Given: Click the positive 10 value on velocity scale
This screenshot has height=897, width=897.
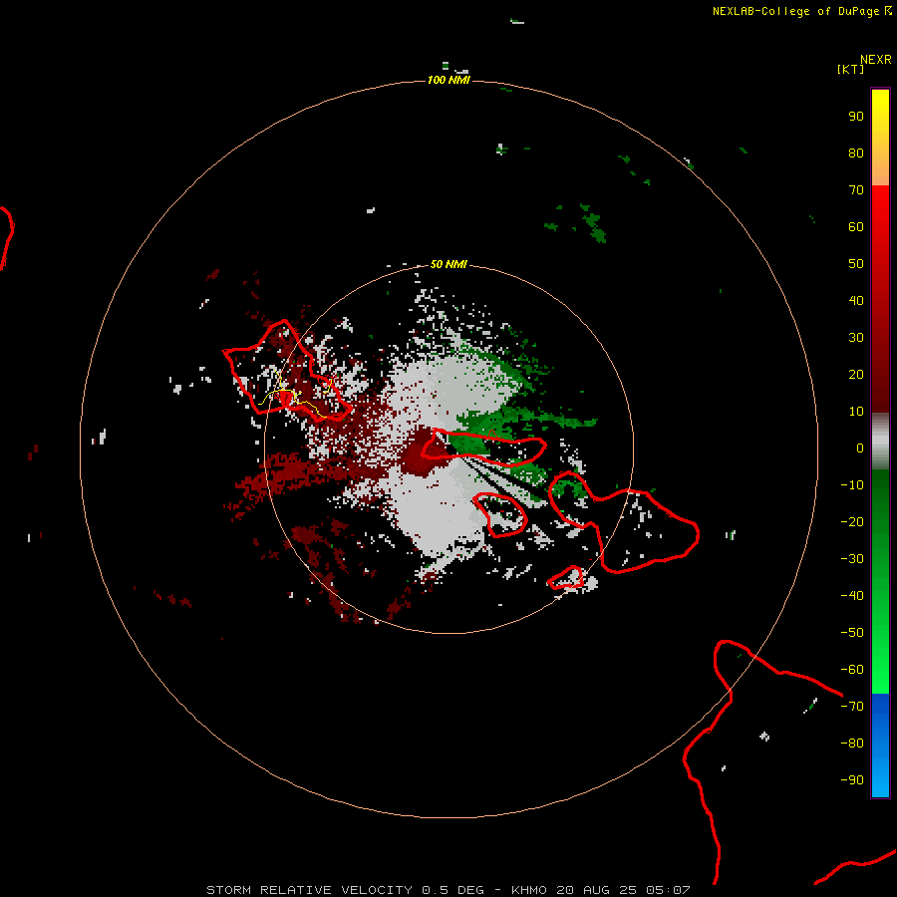Looking at the screenshot, I should pos(856,412).
